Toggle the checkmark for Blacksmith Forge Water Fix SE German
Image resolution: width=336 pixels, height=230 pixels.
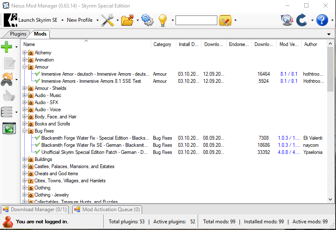(38, 145)
